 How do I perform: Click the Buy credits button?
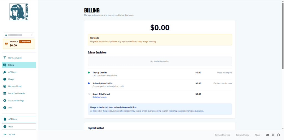(25, 42)
